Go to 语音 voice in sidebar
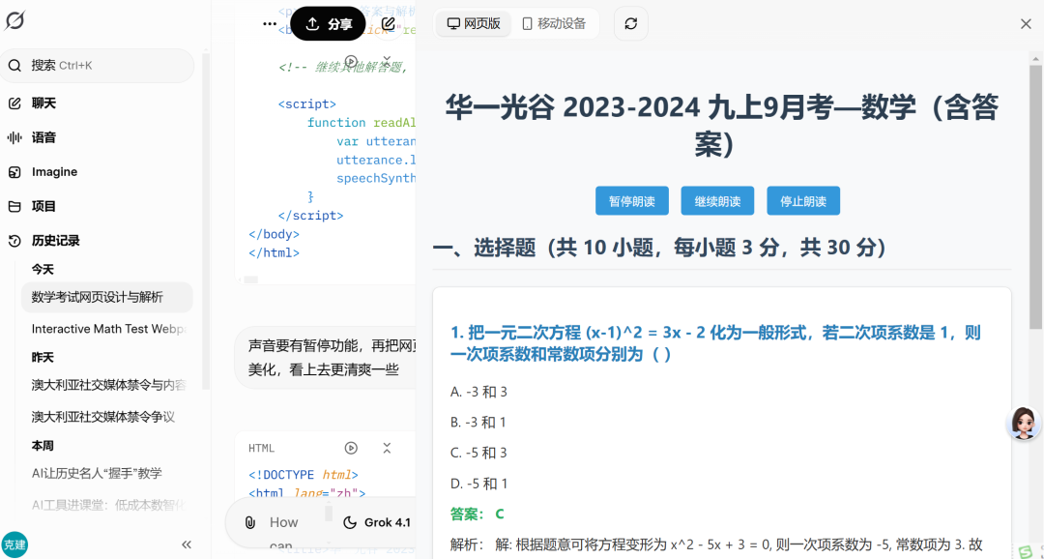This screenshot has width=1044, height=559. (43, 137)
